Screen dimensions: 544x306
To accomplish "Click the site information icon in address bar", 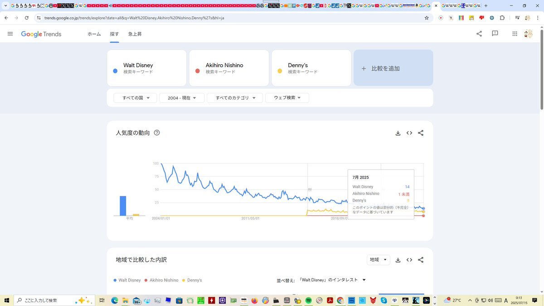I will (x=39, y=18).
